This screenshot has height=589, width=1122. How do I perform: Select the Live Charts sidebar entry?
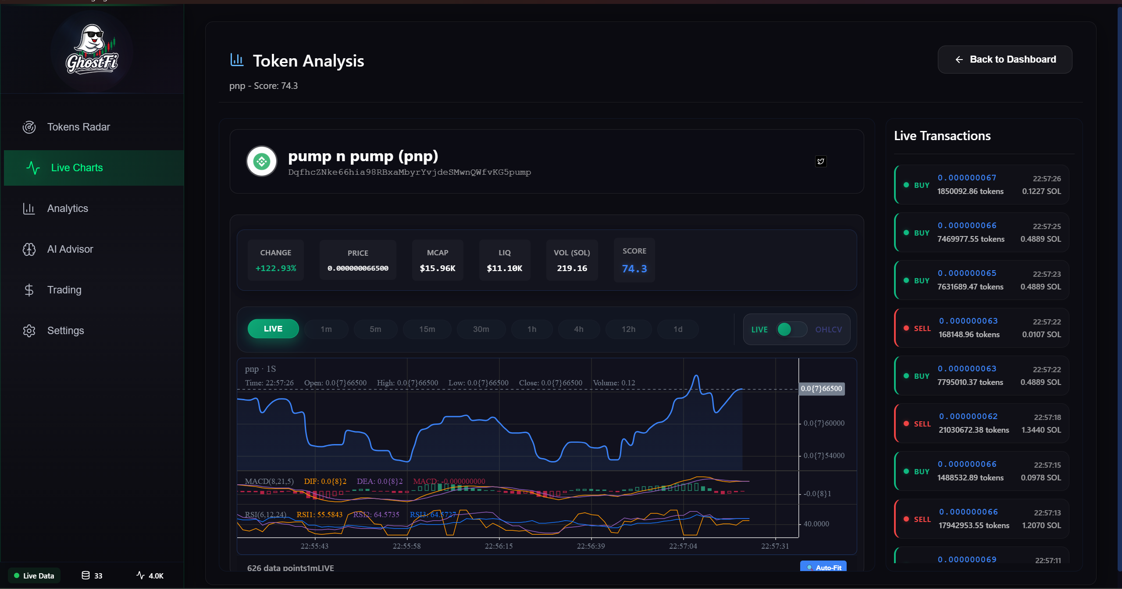(76, 167)
